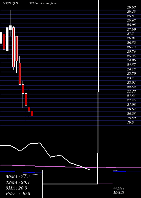This screenshot has height=198, width=141.
Task: Click the 19.5 price axis label
Action: click(130, 122)
